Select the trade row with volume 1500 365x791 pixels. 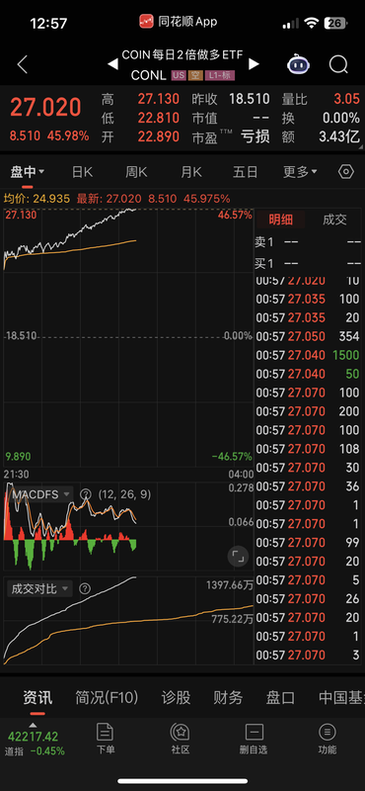pyautogui.click(x=308, y=355)
